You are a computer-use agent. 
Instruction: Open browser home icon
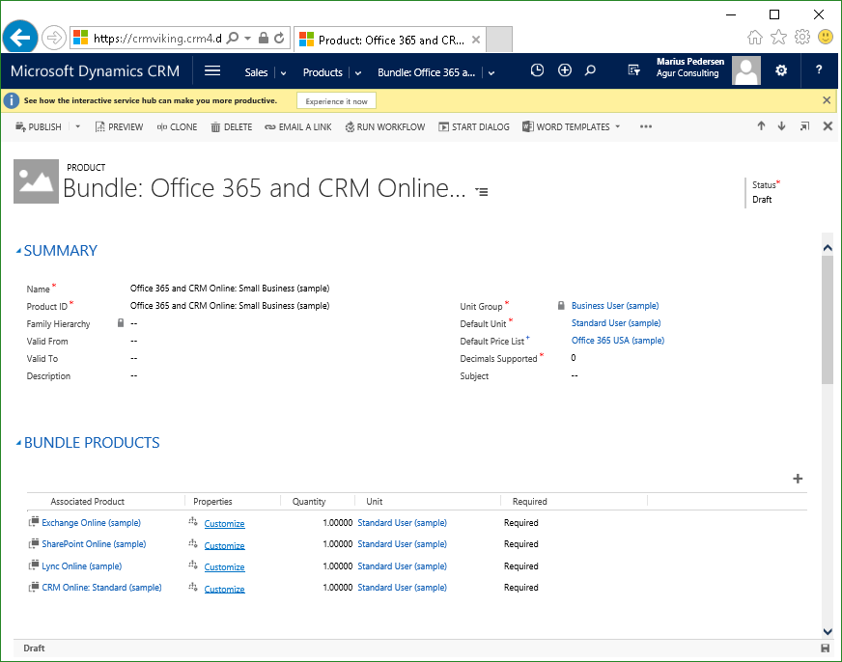(x=754, y=37)
